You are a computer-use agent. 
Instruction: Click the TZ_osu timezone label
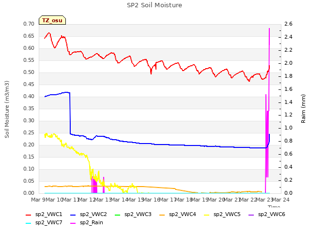[x=52, y=20]
